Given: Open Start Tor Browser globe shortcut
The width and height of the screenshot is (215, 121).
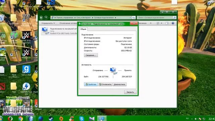Looking at the screenshot, I should coord(14,37).
